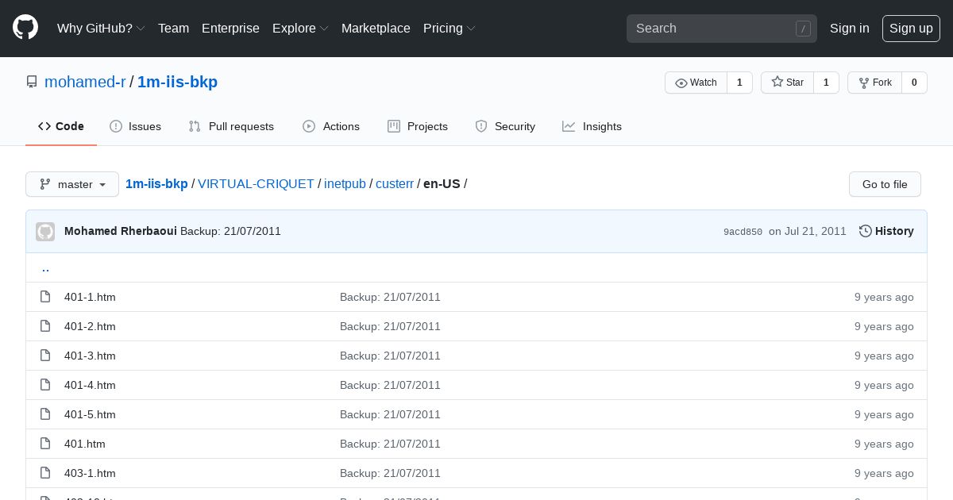
Task: Watch this repository
Action: (x=696, y=83)
